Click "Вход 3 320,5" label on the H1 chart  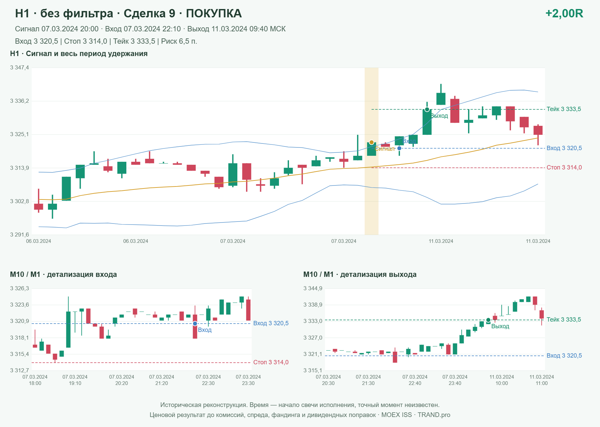[564, 148]
